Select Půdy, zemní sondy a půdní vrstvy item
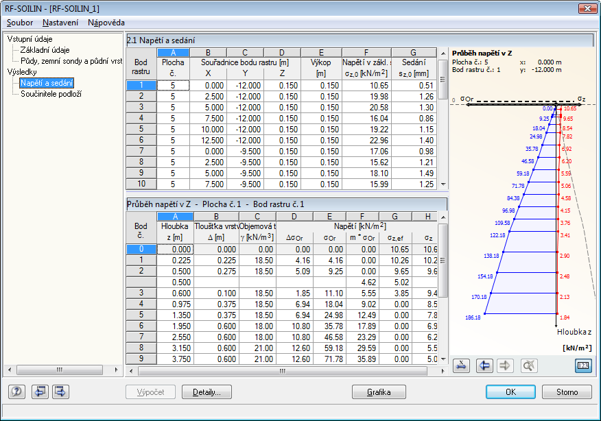Image resolution: width=601 pixels, height=421 pixels. pos(71,61)
